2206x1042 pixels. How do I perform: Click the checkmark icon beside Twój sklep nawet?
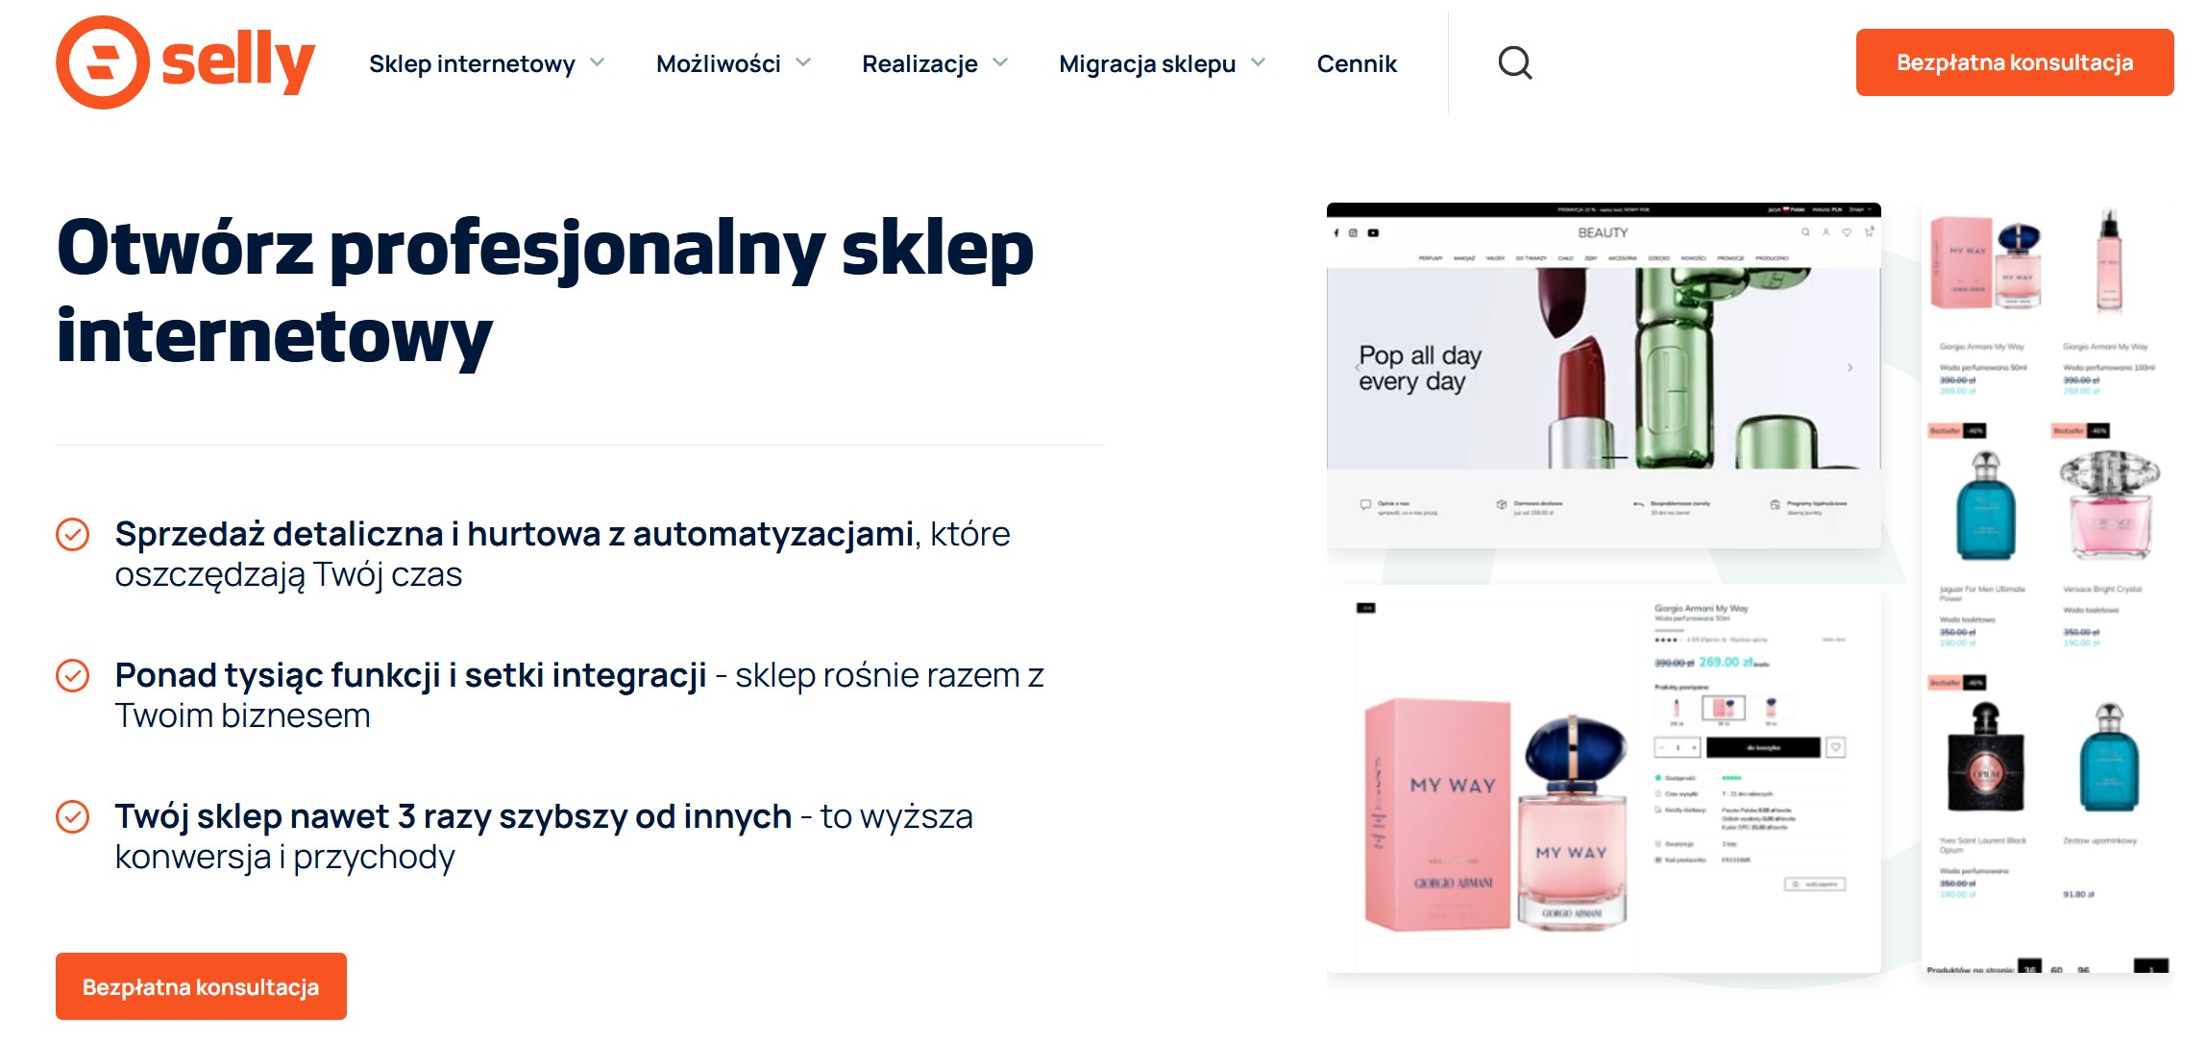pos(73,816)
